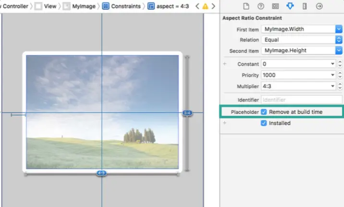Click the Constraints breadcrumb label

(126, 6)
